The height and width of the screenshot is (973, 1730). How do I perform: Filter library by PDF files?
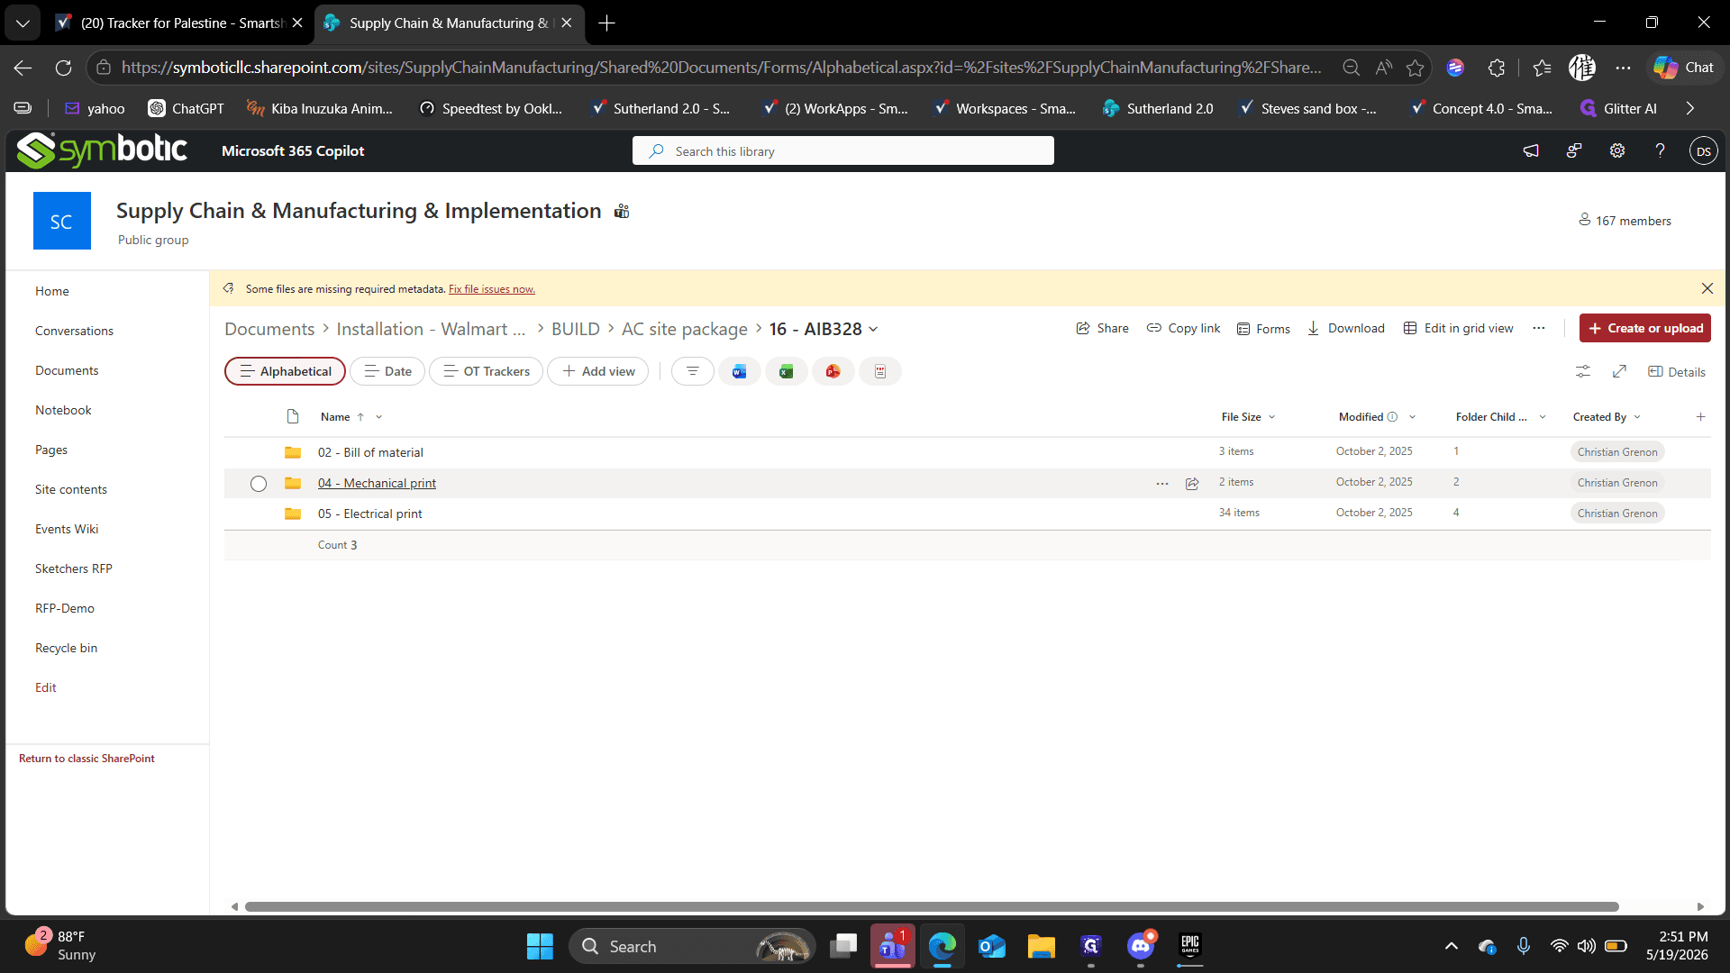[x=879, y=371]
